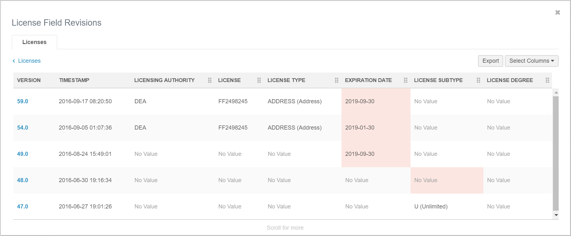Click drag handle icon on License Degree column
Viewport: 571px width, 236px height.
(547, 80)
